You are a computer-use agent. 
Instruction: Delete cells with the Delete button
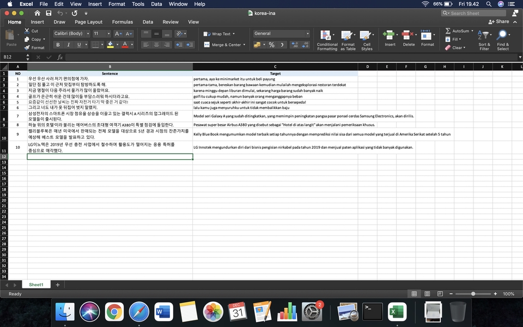point(409,38)
